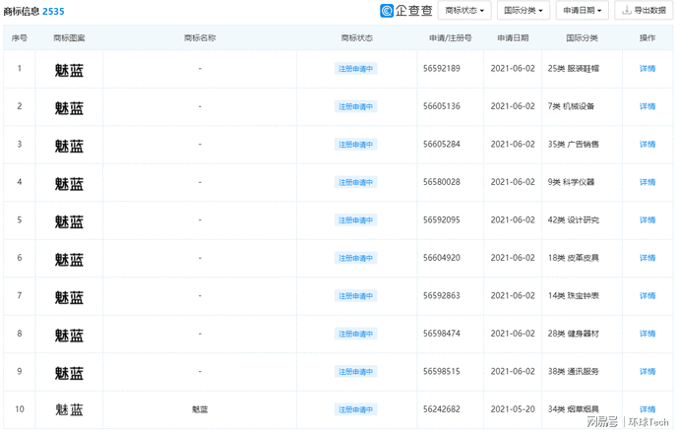Open 详情 for the 18类 皮革皮具 row

click(x=648, y=258)
